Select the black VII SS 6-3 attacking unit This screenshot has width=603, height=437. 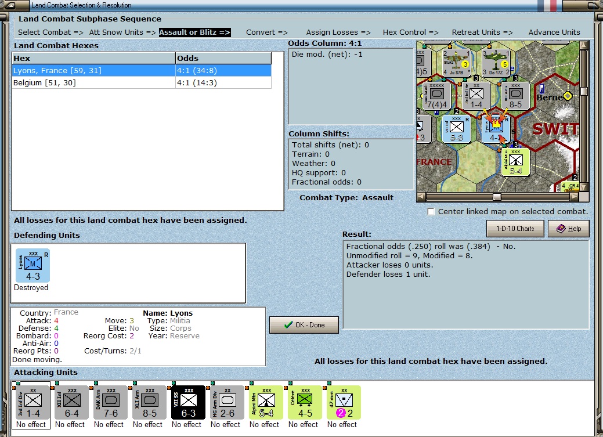coord(189,403)
